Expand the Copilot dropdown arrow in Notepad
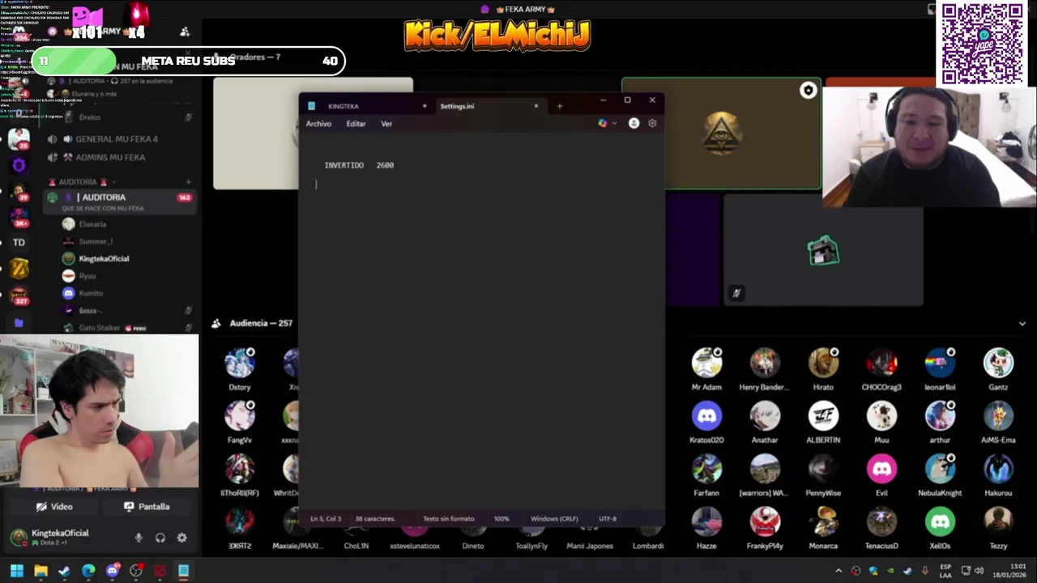1037x583 pixels. coord(614,123)
